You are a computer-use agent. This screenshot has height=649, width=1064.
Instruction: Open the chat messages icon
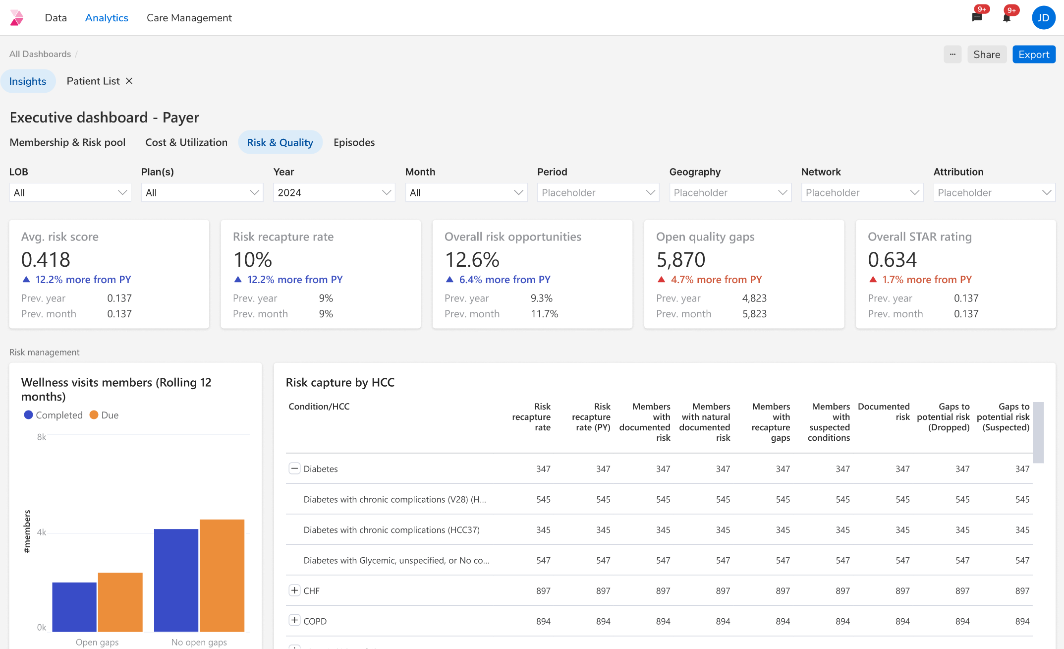tap(977, 17)
